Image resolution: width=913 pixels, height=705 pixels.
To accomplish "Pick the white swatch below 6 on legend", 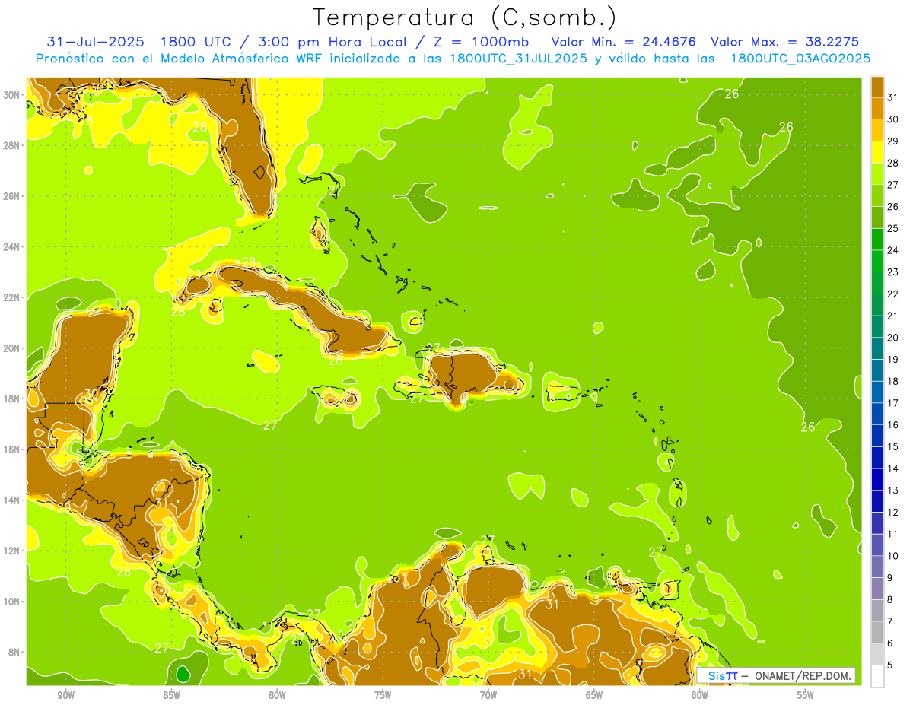I will point(877,675).
